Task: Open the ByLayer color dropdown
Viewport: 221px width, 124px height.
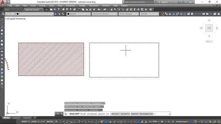Action: 79,14
